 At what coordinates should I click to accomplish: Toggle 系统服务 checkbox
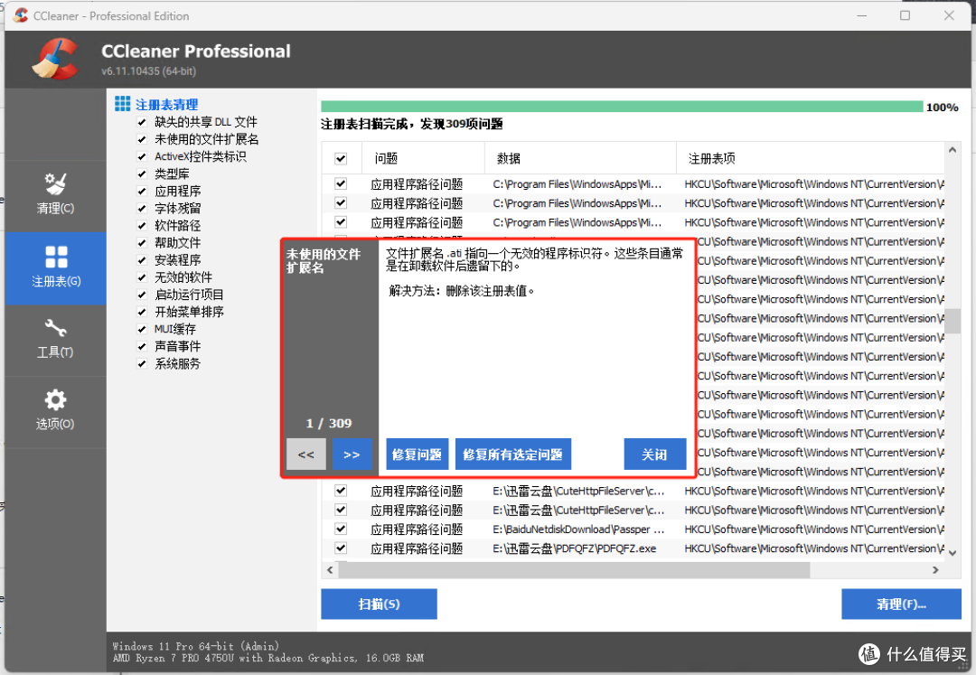tap(142, 364)
